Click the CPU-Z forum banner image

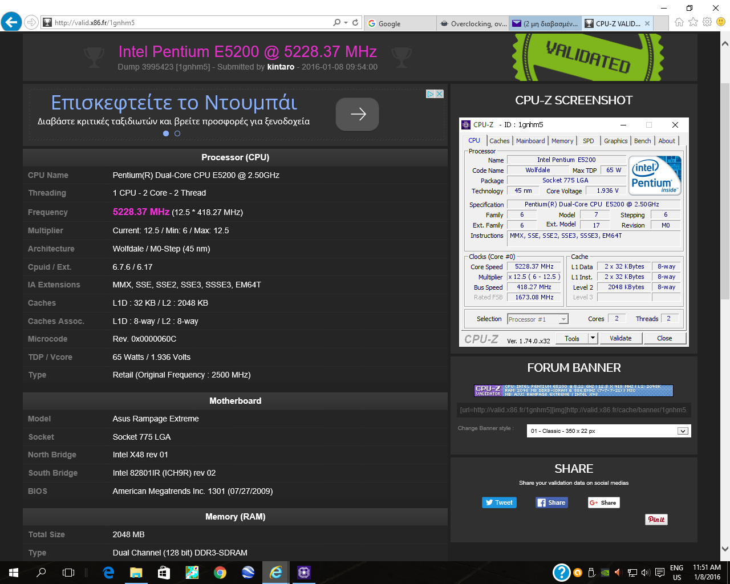(574, 390)
